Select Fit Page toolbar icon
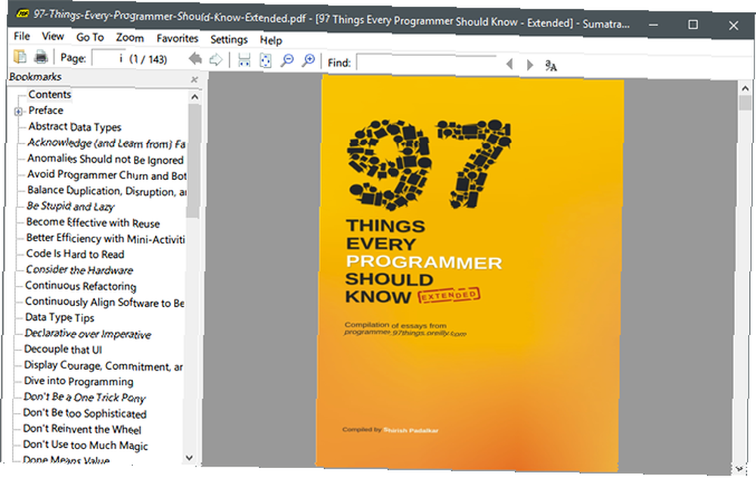The height and width of the screenshot is (478, 756). coord(265,61)
